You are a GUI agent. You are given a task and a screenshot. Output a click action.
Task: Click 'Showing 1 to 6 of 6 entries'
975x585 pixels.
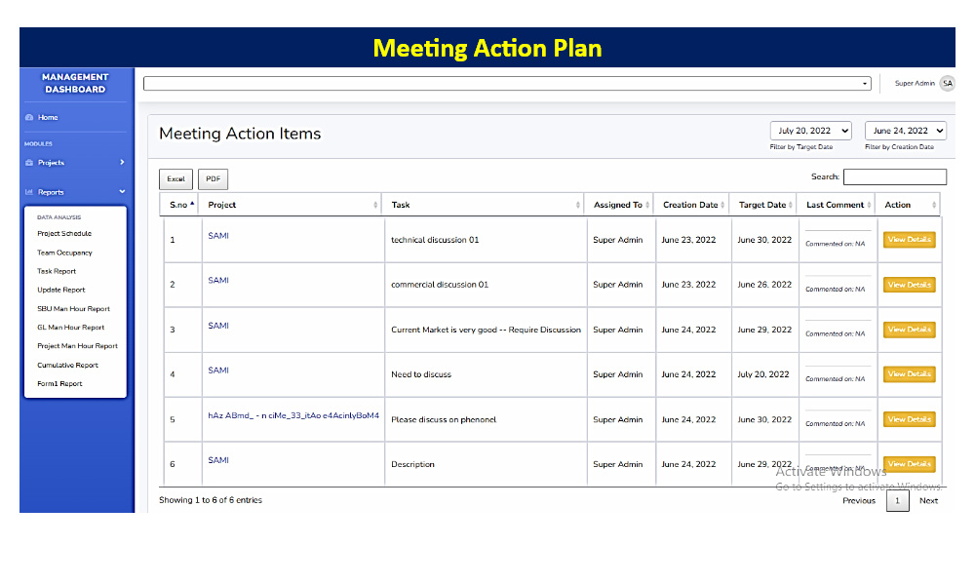pos(211,500)
